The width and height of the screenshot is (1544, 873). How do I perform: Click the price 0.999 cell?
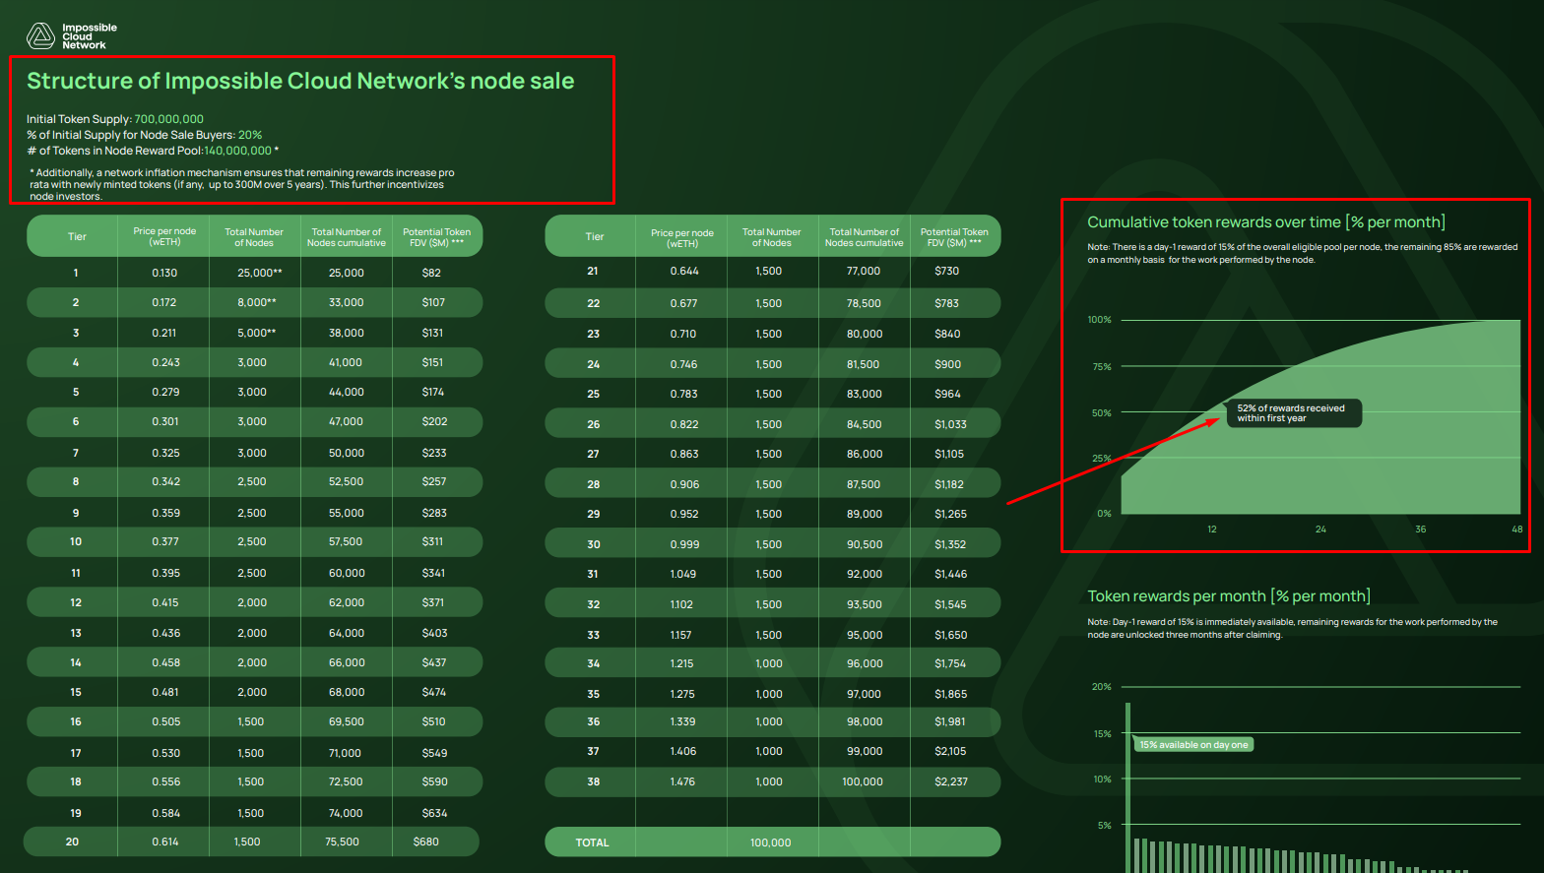pos(684,544)
